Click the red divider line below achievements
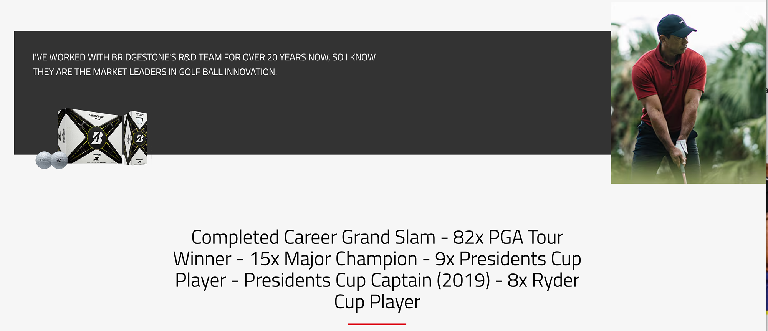The height and width of the screenshot is (331, 768). [x=377, y=324]
